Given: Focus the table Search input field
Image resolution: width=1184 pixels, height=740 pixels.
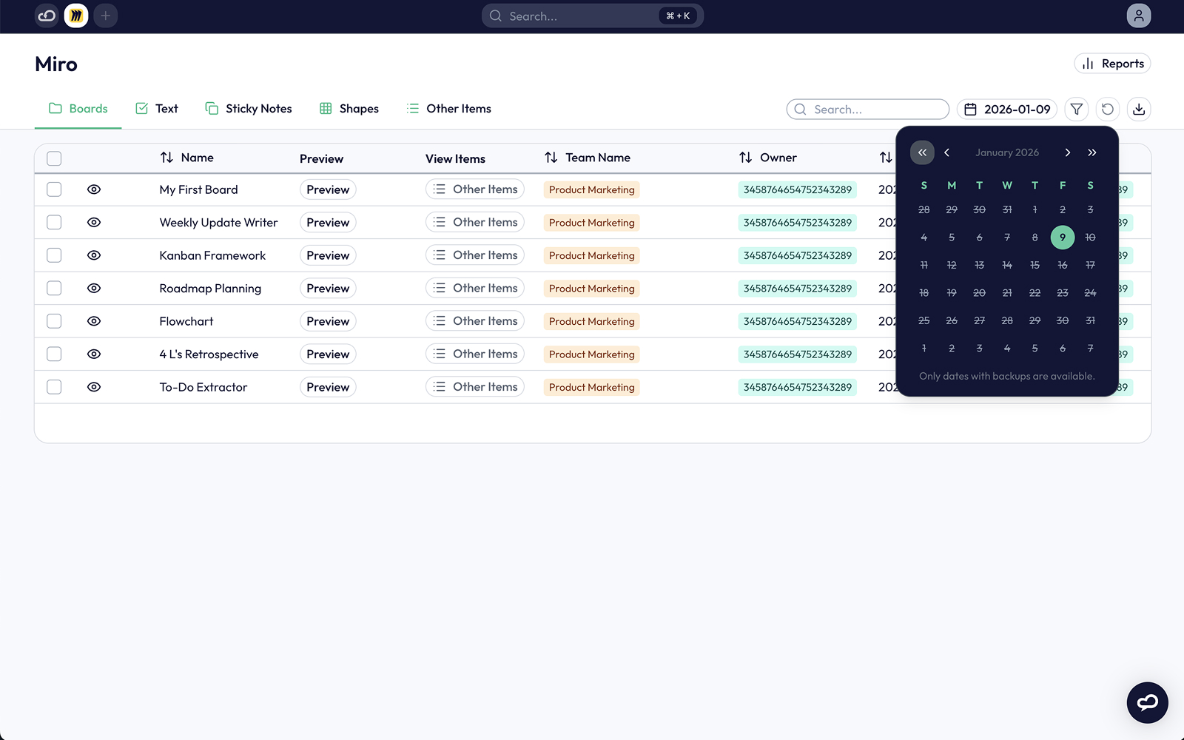Looking at the screenshot, I should click(x=868, y=109).
